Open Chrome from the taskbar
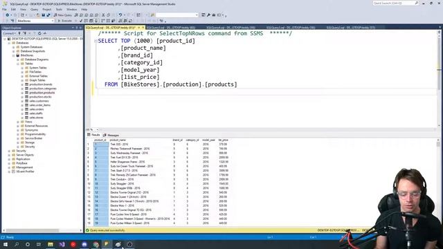 click(96, 244)
